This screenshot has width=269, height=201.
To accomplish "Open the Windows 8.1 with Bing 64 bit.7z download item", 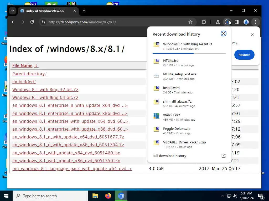I will point(189,46).
